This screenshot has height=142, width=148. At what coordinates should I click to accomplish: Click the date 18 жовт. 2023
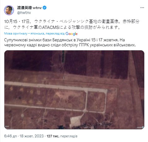[32, 136]
